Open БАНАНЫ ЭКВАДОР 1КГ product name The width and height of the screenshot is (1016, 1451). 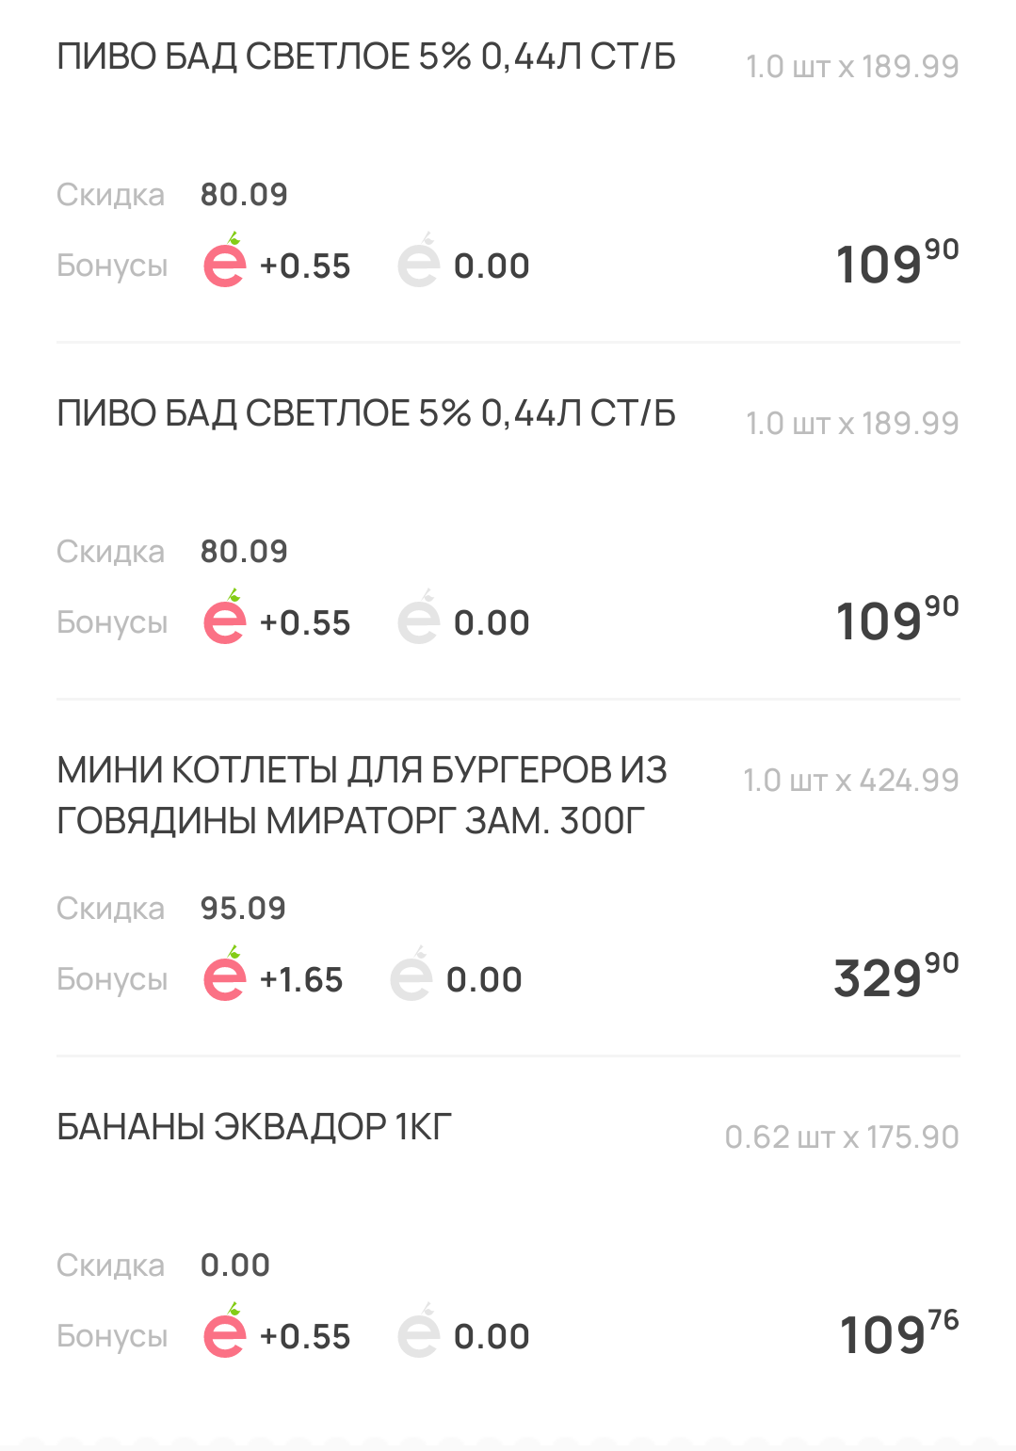click(254, 1127)
